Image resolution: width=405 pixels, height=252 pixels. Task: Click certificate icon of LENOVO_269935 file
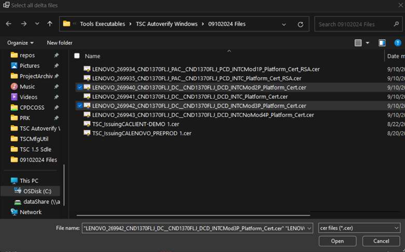pos(87,78)
